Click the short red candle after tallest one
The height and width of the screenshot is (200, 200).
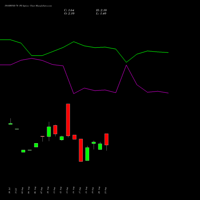point(74,137)
